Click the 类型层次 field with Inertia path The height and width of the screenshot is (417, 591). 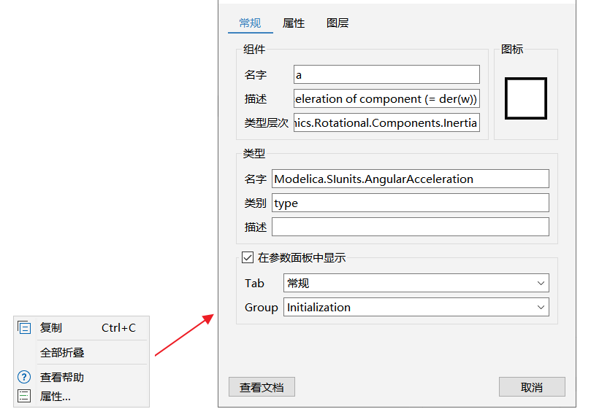tap(386, 123)
